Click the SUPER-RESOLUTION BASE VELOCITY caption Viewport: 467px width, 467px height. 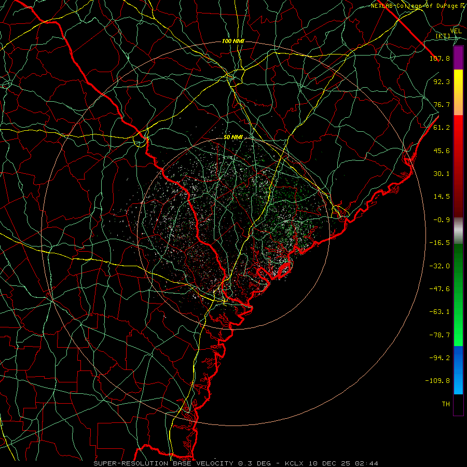pos(163,463)
